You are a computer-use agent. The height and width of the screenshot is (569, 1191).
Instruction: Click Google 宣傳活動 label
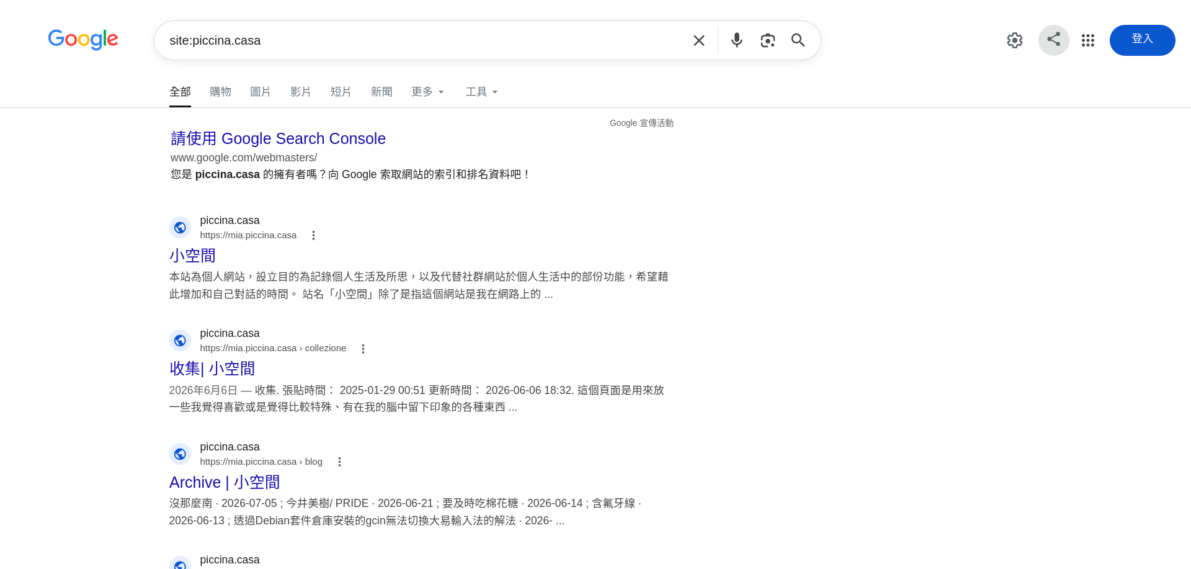(641, 123)
